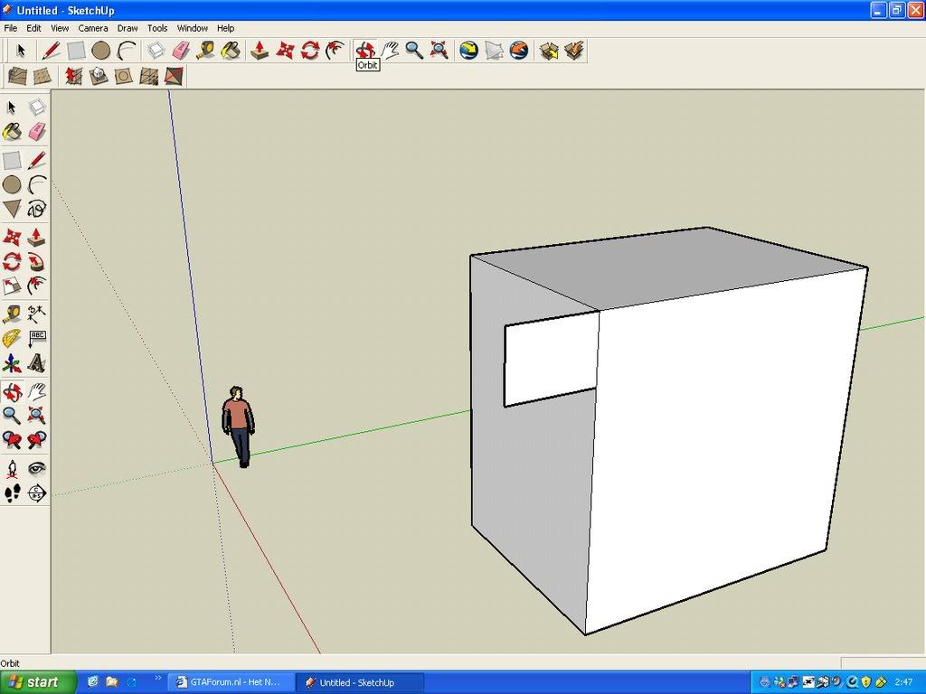
Task: Open the Draw menu
Action: pos(127,28)
